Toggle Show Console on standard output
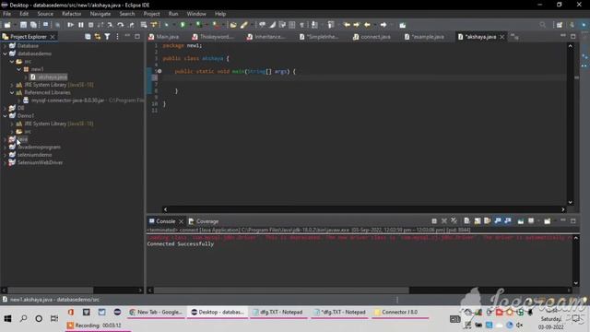The image size is (590, 332). tap(498, 221)
